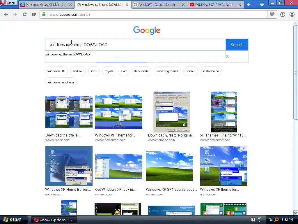This screenshot has height=224, width=298.
Task: Open Windows XP Theme for deviantart thumbnail
Action: 119,112
